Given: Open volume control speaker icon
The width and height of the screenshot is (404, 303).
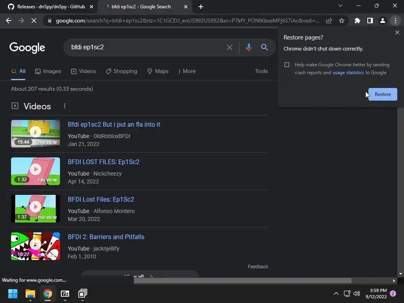Looking at the screenshot, I should pos(357,294).
